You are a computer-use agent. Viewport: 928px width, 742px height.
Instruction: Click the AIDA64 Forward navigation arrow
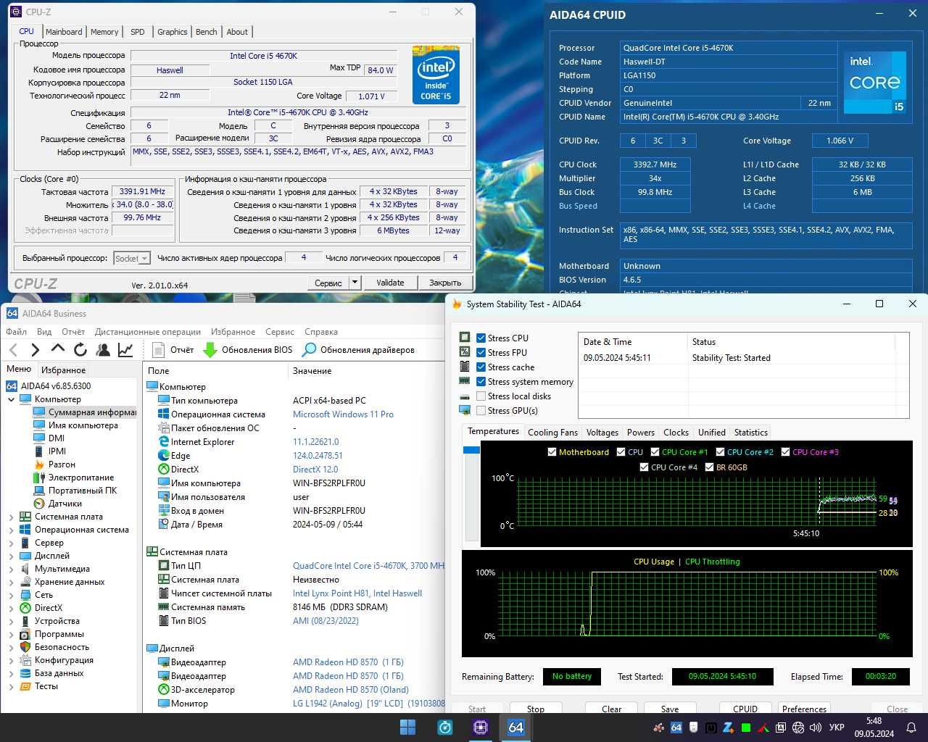click(x=35, y=350)
